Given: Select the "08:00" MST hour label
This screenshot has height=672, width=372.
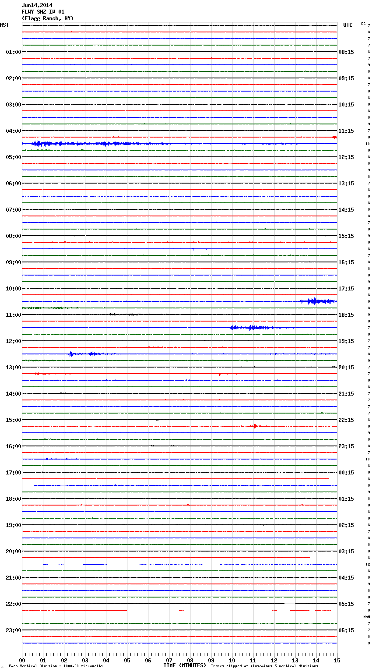Looking at the screenshot, I should [x=13, y=236].
